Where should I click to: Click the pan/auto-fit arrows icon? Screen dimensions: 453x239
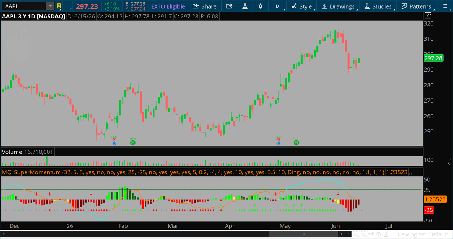tap(371, 234)
